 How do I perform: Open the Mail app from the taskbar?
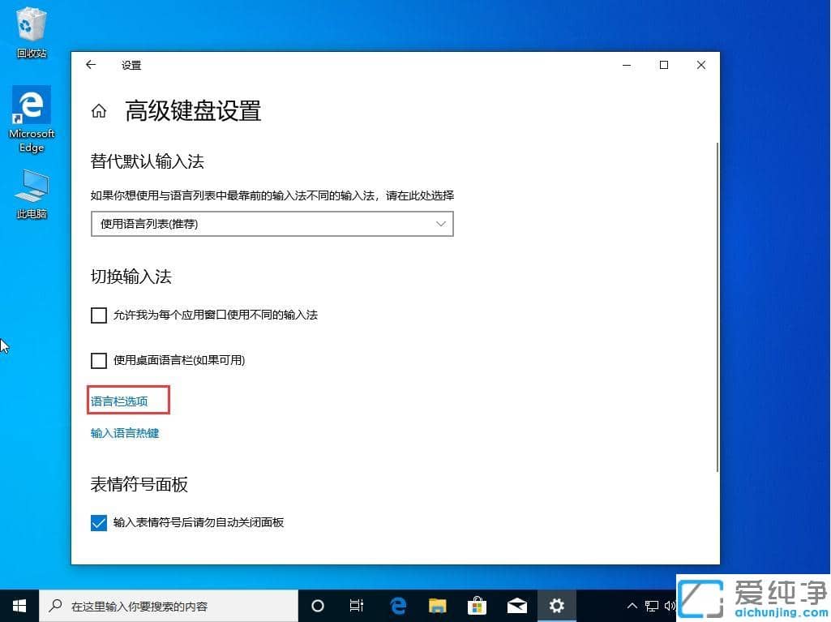coord(516,606)
